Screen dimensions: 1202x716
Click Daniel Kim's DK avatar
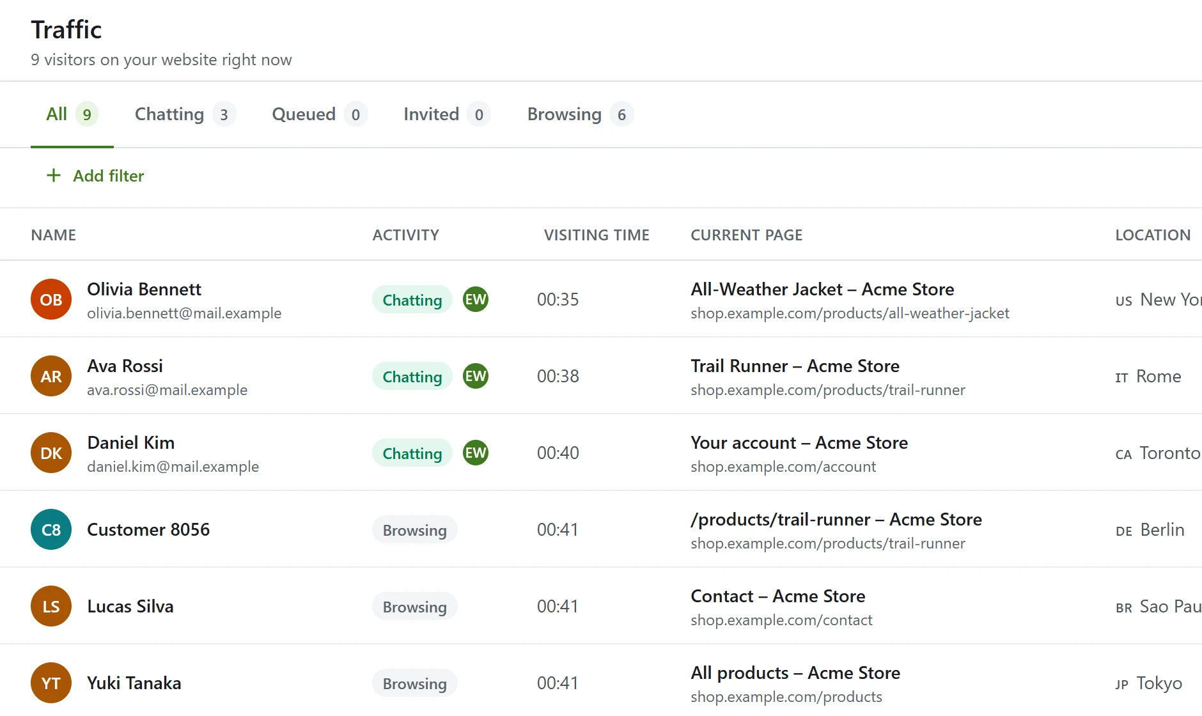pyautogui.click(x=51, y=453)
